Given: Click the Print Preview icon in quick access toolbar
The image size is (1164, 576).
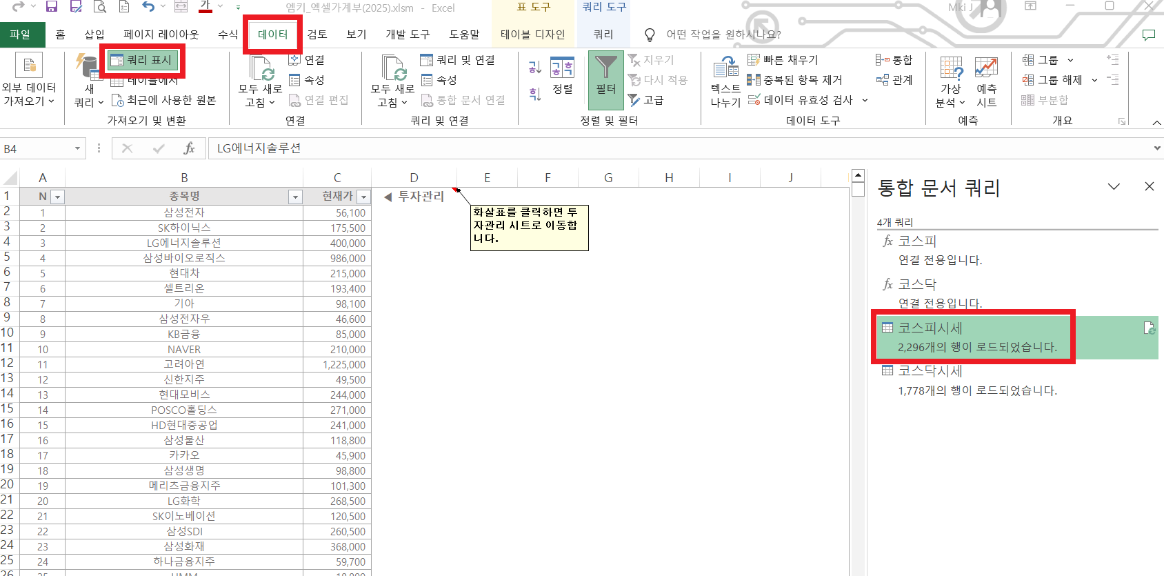Looking at the screenshot, I should coord(100,7).
